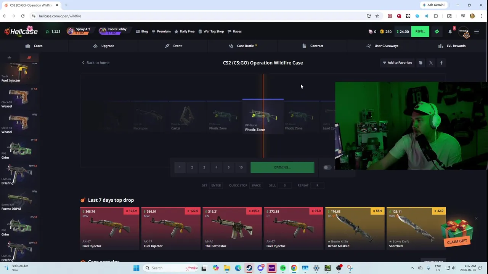Open the hamburger site menu
The height and width of the screenshot is (274, 488).
point(477,32)
